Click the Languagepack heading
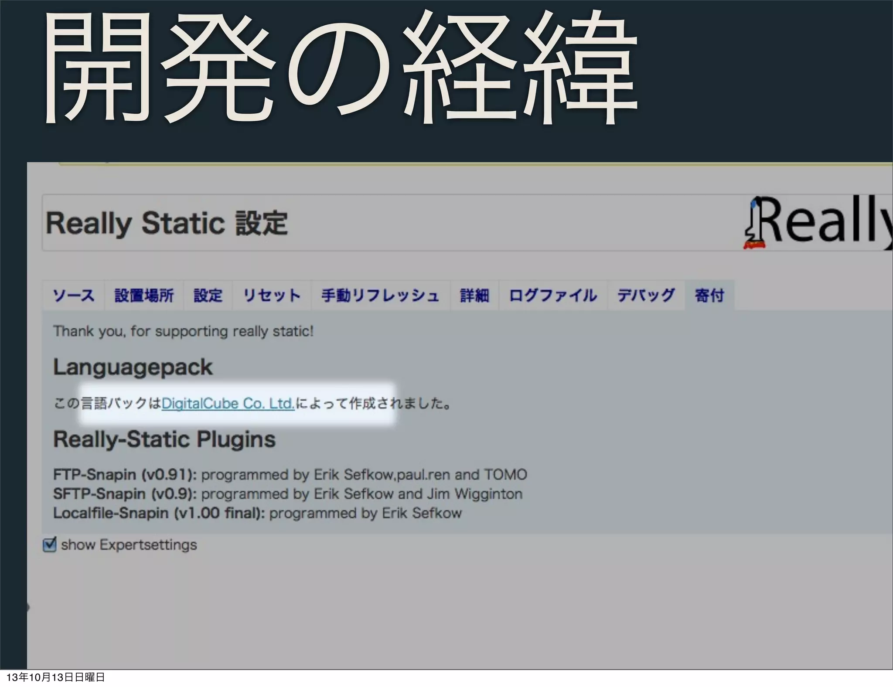Image resolution: width=893 pixels, height=687 pixels. [x=133, y=367]
